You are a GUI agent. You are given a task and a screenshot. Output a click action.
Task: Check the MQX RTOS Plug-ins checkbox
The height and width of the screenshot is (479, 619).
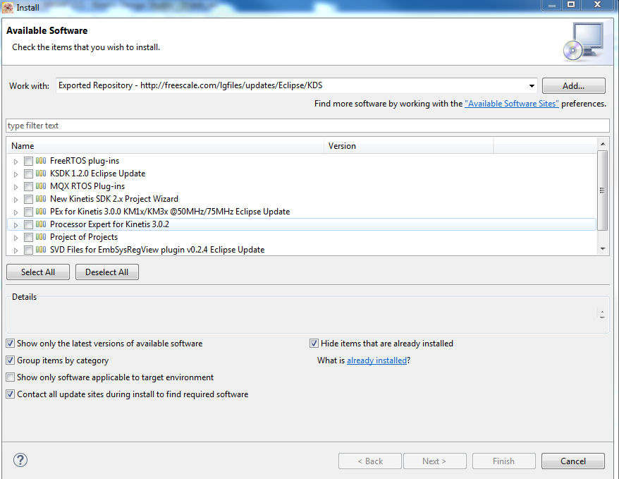(28, 186)
